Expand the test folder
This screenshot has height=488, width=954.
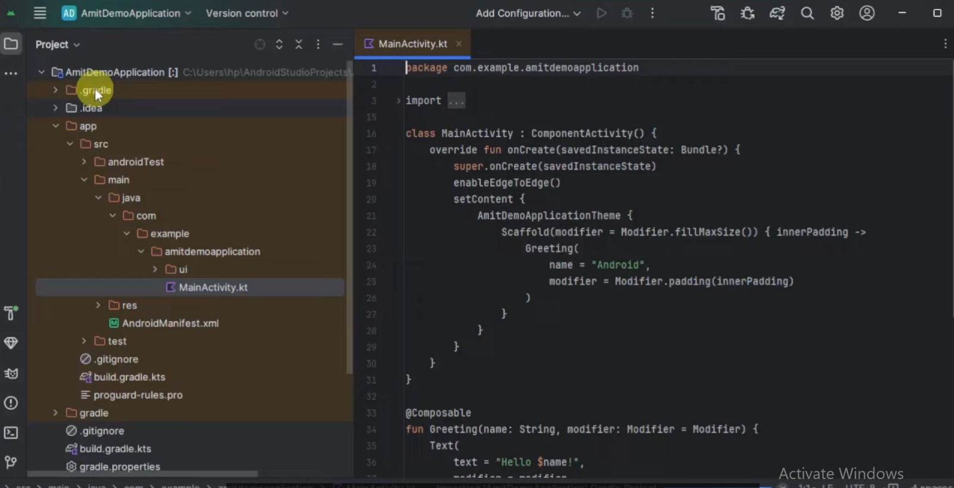(84, 341)
